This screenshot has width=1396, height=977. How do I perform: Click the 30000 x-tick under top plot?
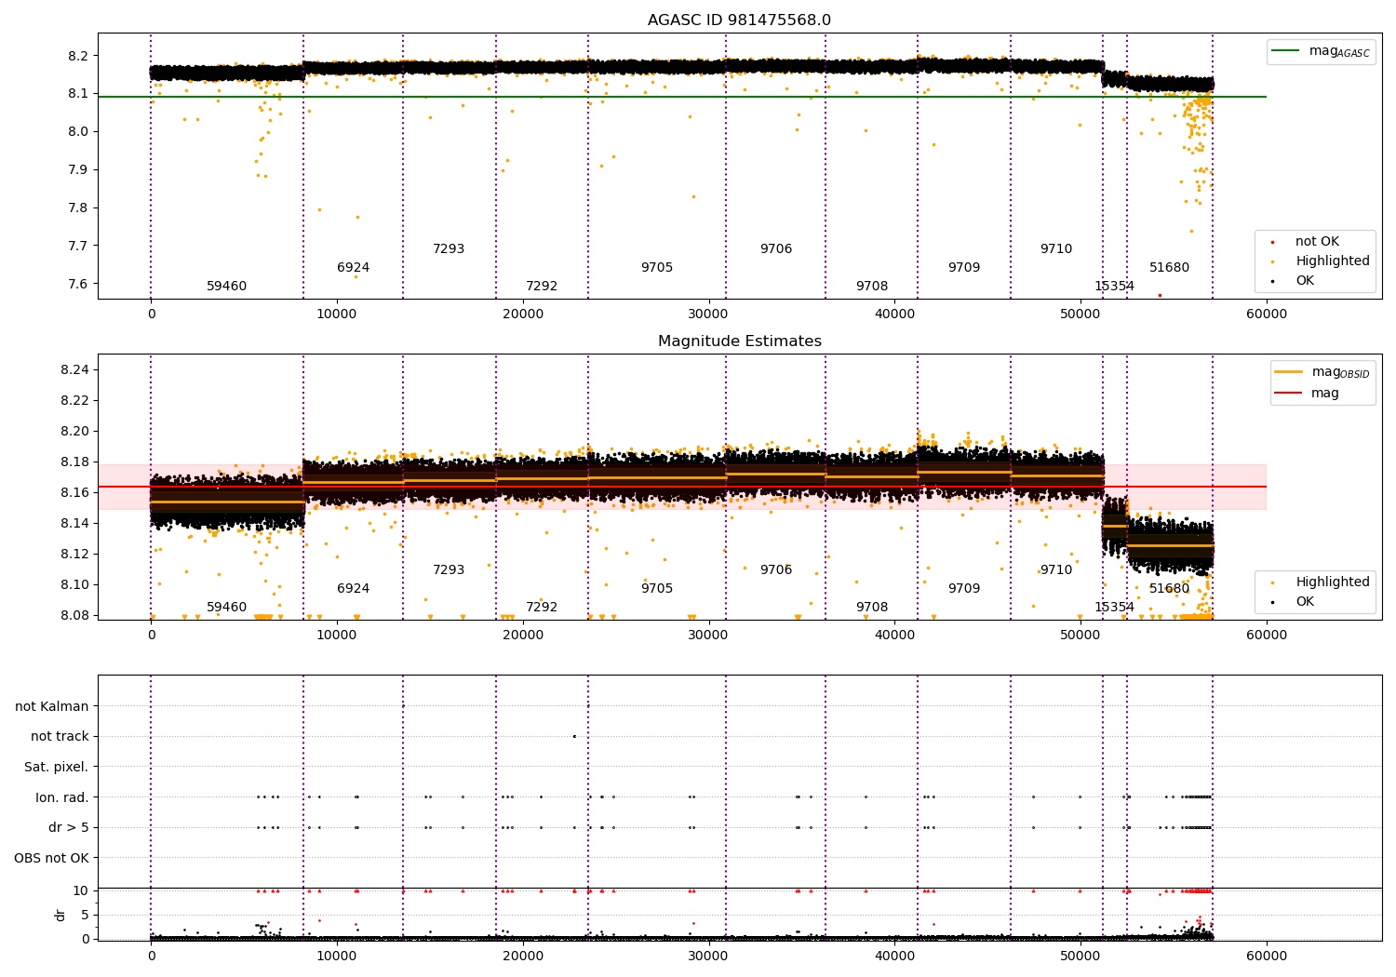coord(708,315)
